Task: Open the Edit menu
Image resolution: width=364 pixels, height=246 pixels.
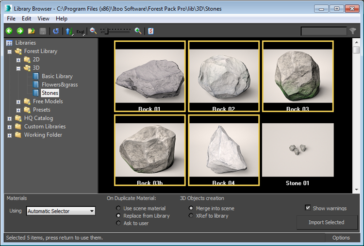Action: [26, 18]
